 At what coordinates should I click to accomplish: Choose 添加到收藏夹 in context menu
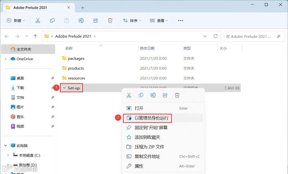pyautogui.click(x=163, y=137)
